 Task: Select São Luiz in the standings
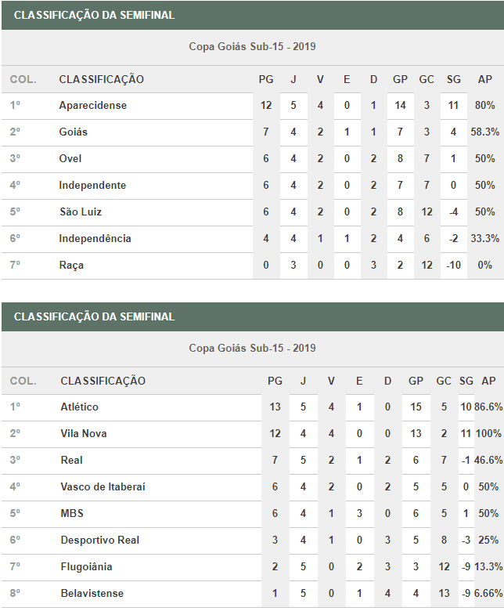80,212
